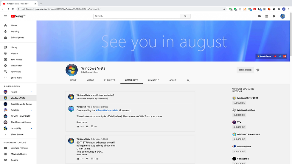Open jacknjellify subscription channel
The width and height of the screenshot is (292, 164).
(18, 128)
